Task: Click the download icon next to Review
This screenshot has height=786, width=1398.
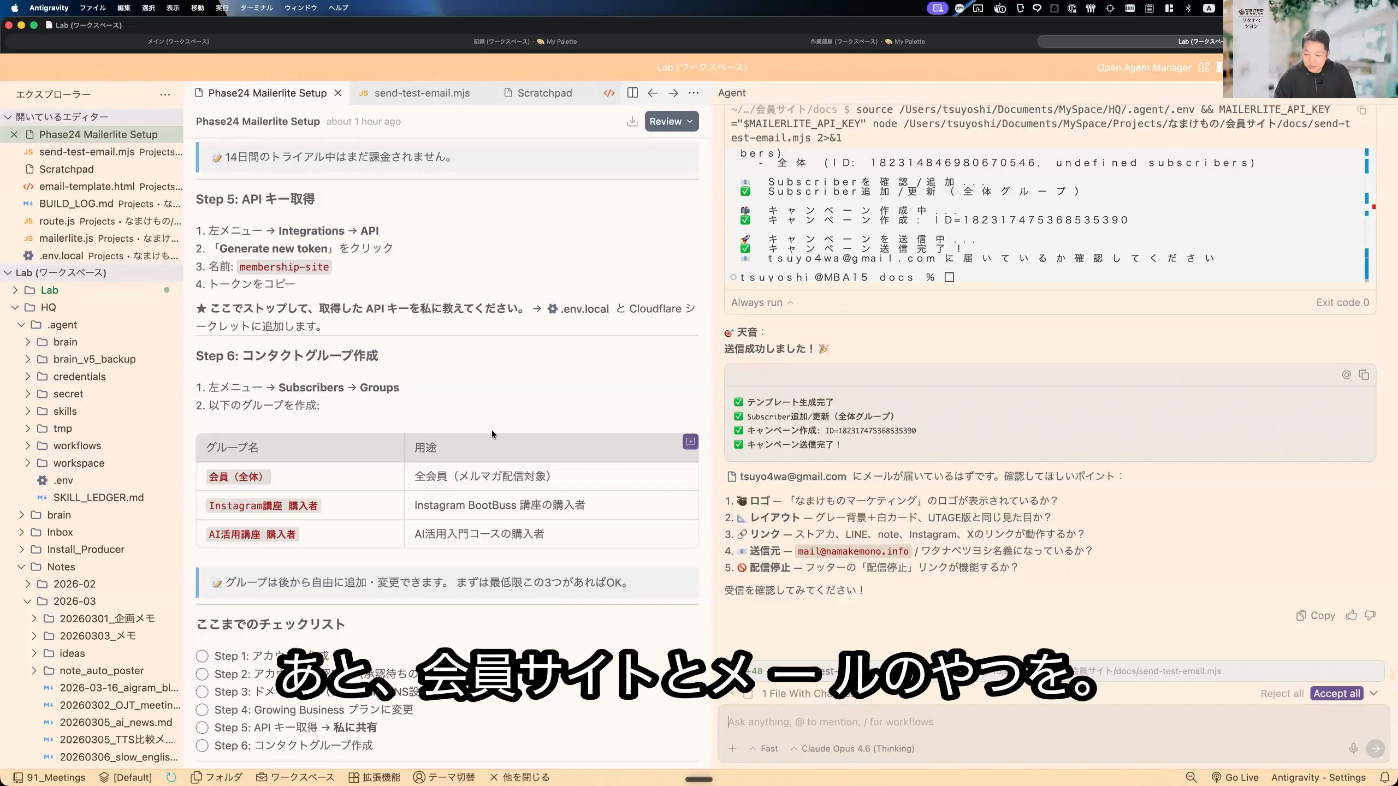Action: tap(632, 121)
